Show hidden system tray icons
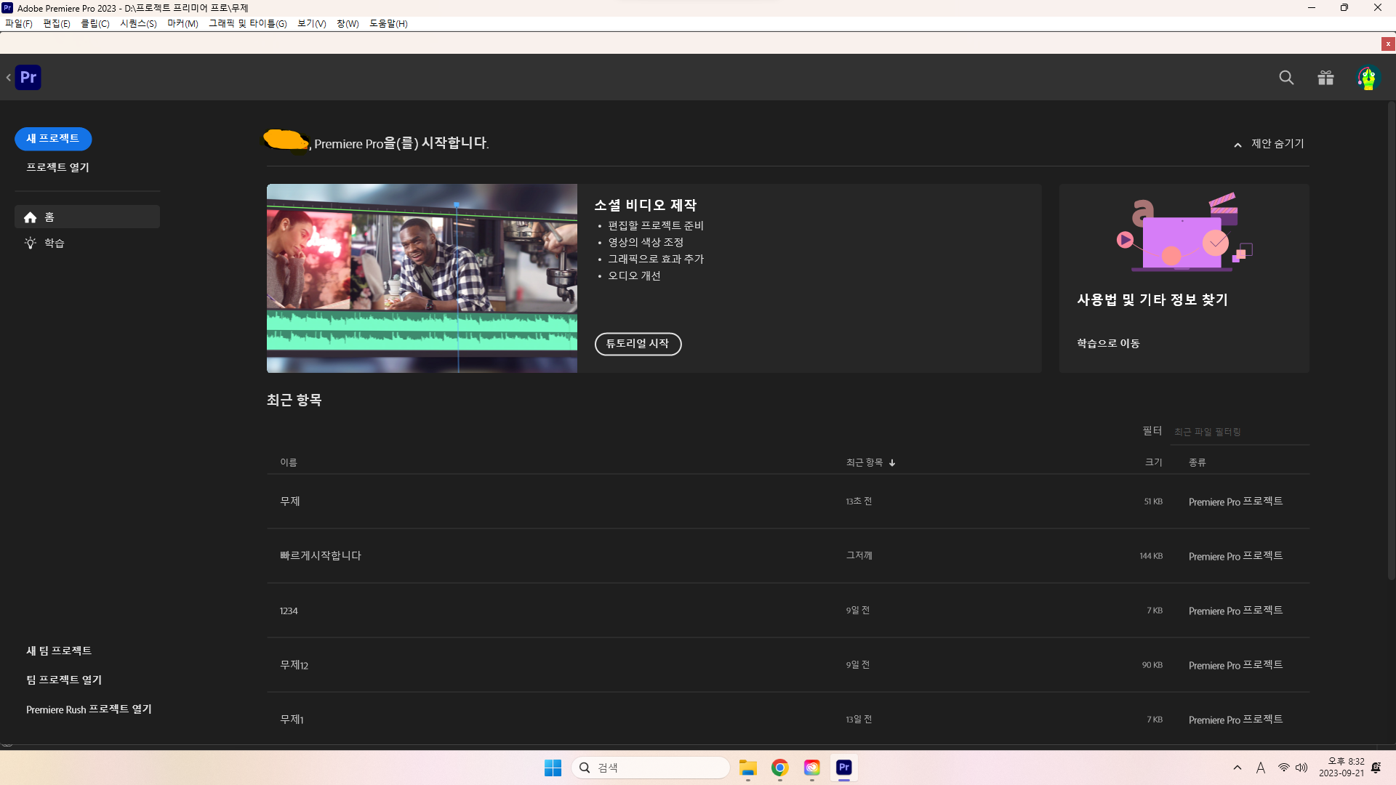 click(1237, 768)
